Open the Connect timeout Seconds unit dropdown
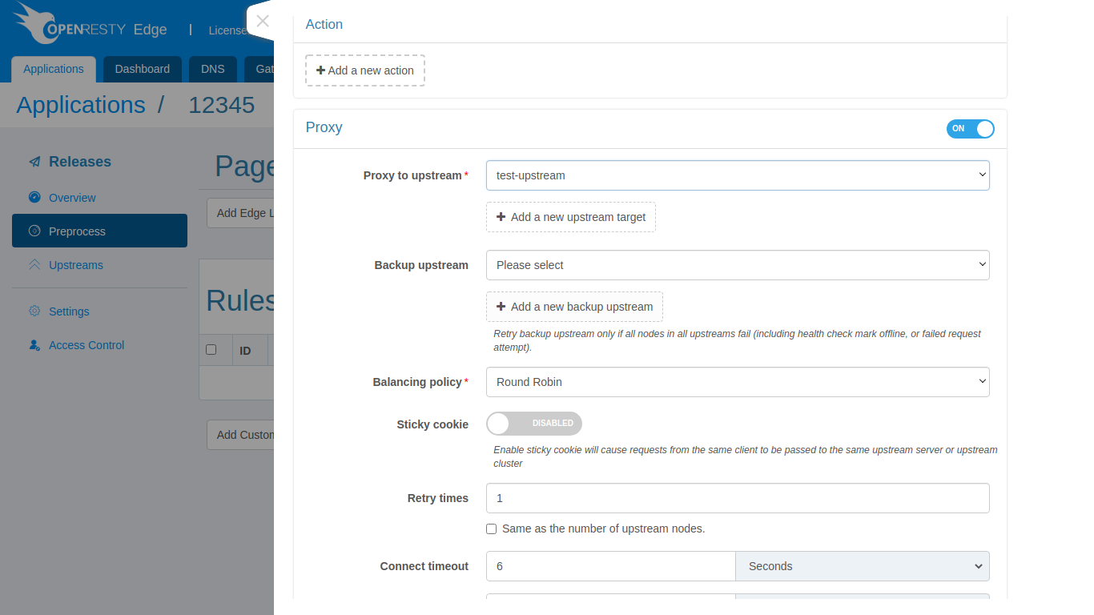Image resolution: width=1094 pixels, height=615 pixels. coord(863,566)
